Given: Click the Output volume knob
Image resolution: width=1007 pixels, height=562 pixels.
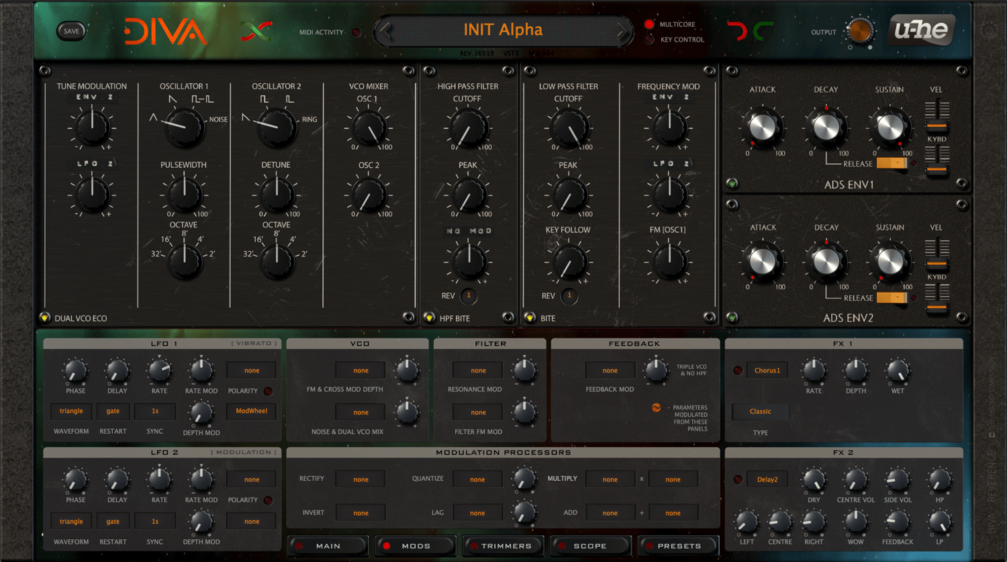Looking at the screenshot, I should pos(859,31).
